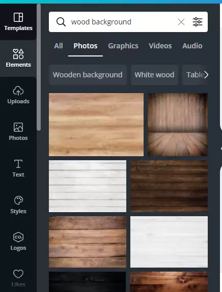This screenshot has width=222, height=292.
Task: Open the Logos panel
Action: pyautogui.click(x=18, y=242)
